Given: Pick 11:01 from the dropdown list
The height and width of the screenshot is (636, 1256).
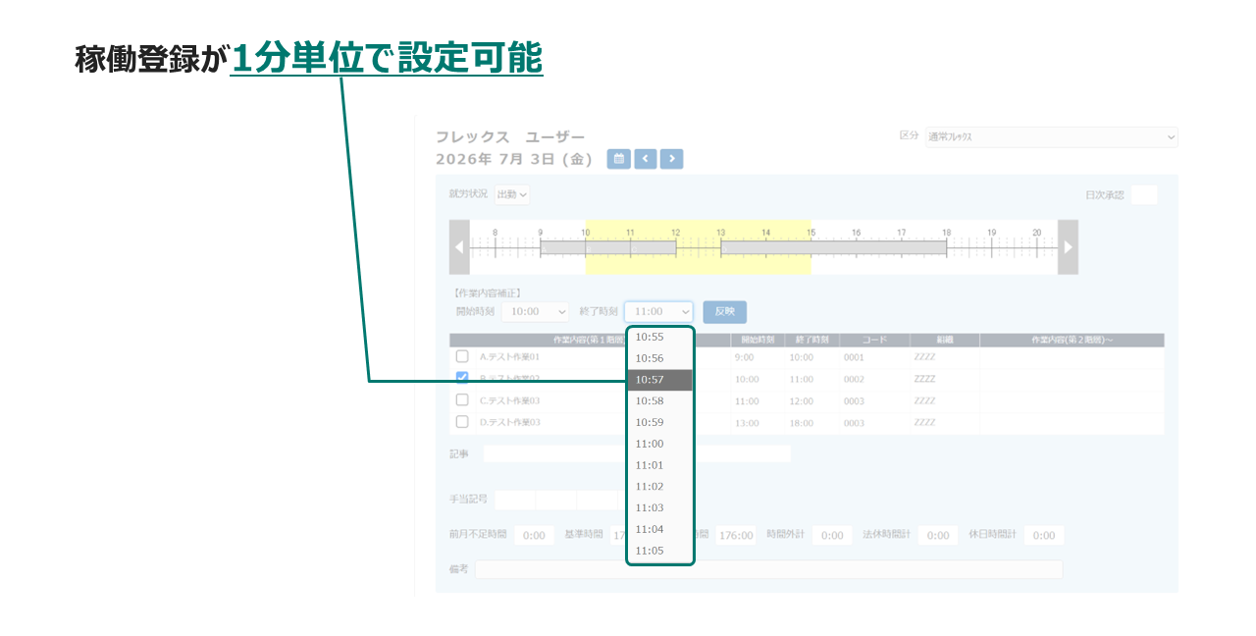Looking at the screenshot, I should [x=659, y=465].
